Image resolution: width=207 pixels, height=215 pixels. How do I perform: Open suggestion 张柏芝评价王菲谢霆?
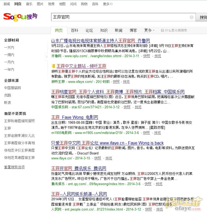19,150
